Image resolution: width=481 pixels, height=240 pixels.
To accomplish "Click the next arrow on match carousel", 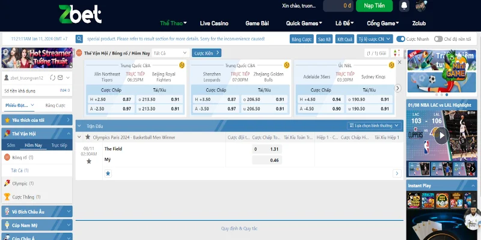I will pos(397,88).
